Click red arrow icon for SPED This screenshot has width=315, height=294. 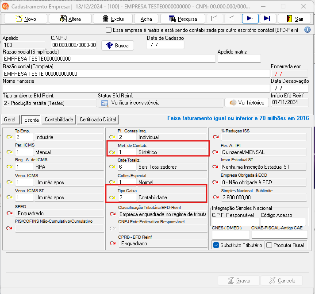tap(9, 213)
